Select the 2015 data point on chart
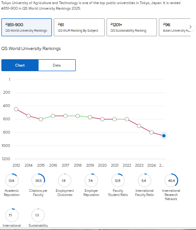This screenshot has height=230, width=196. [41, 119]
